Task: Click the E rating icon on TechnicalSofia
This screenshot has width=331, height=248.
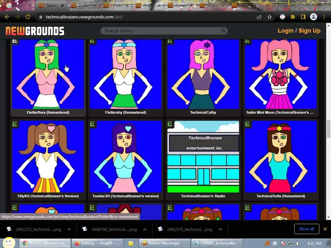Action: (247, 124)
